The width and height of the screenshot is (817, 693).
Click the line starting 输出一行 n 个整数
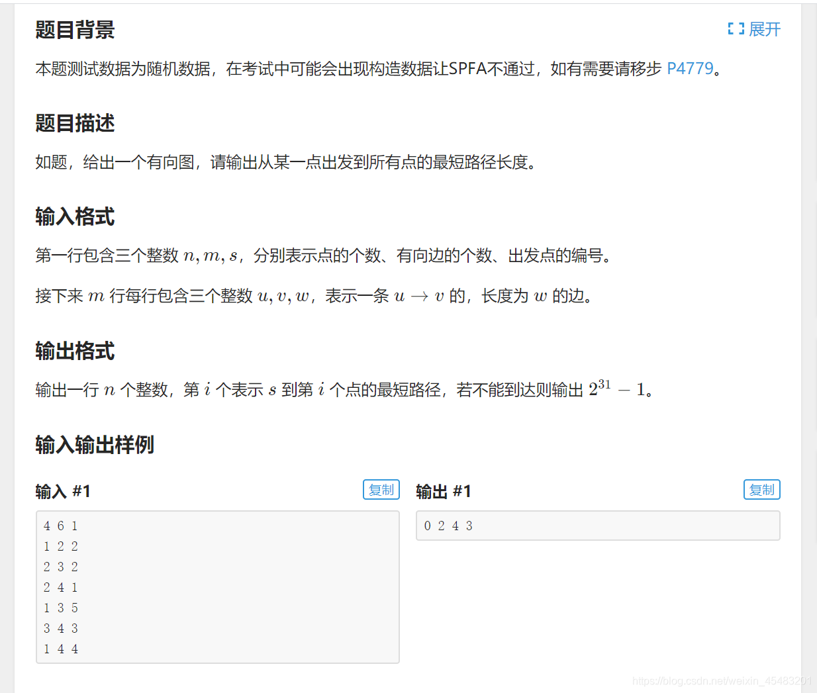(344, 389)
